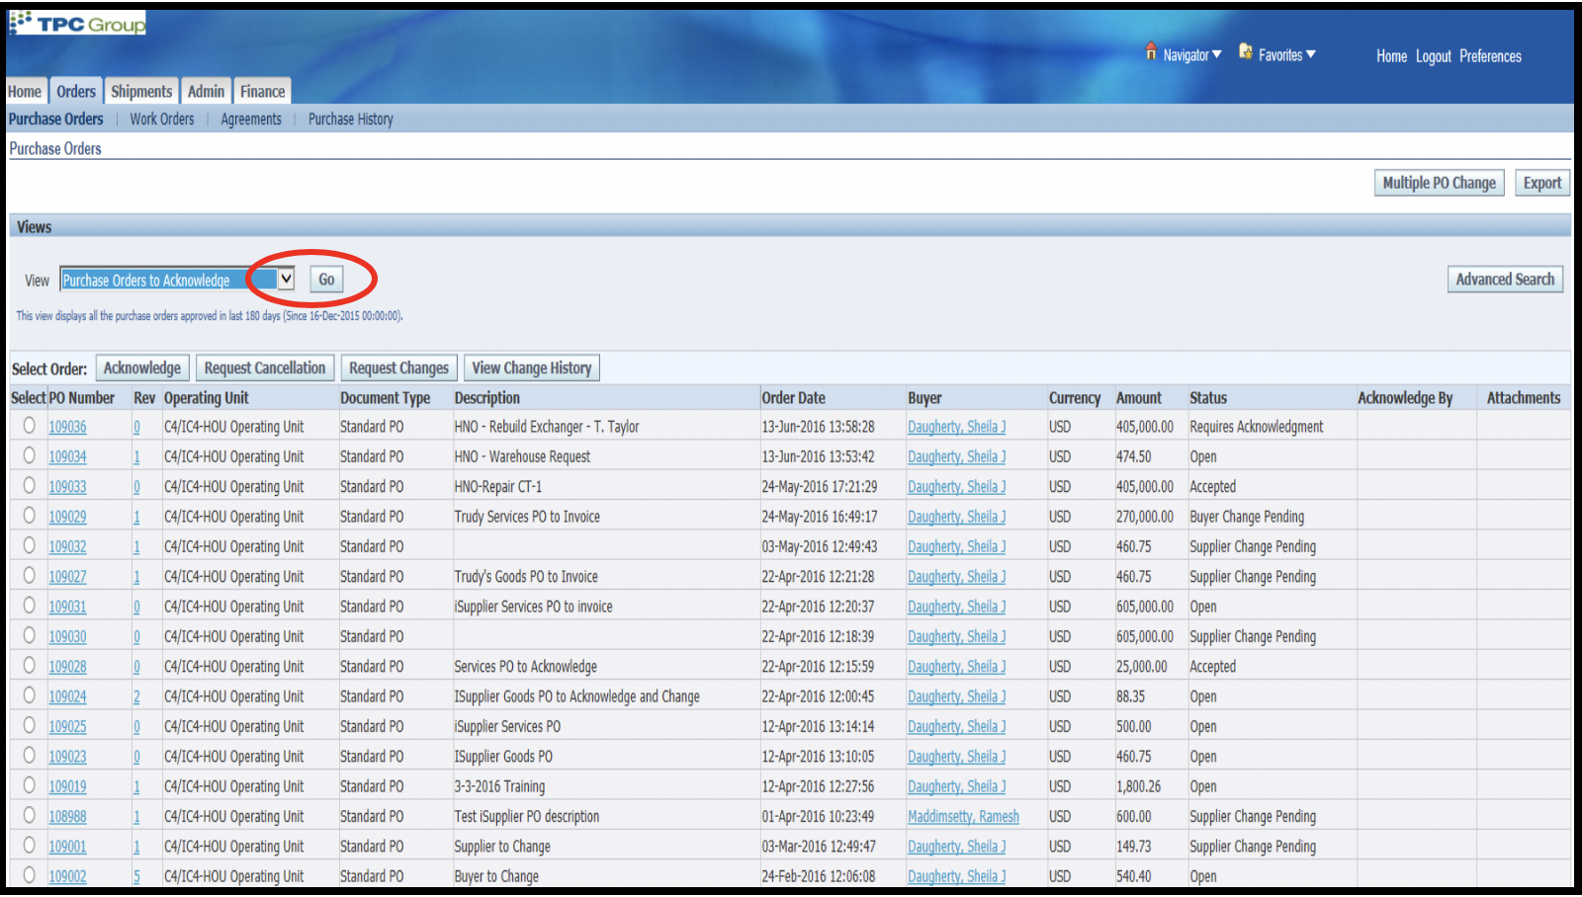
Task: Open buyer Maddimsetty, Ramesh link
Action: 963,816
